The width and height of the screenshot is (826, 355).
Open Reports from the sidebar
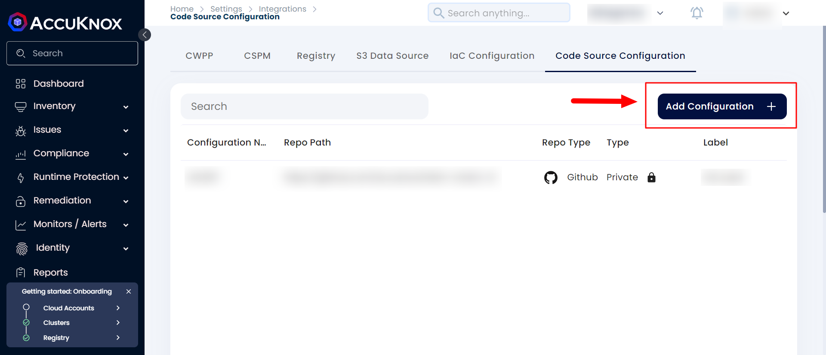coord(51,273)
